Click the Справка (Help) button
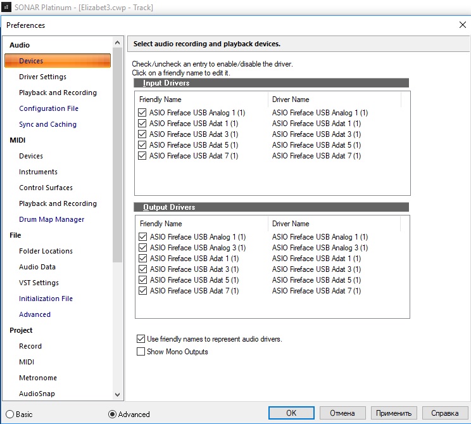Screen dimensions: 471x424 (445, 413)
